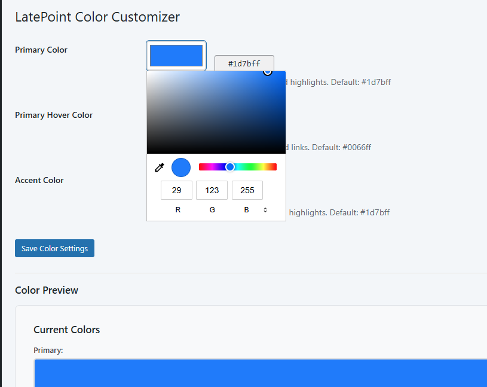Screen dimensions: 487x387
Task: Toggle the RGB color format switcher arrows
Action: [x=265, y=210]
